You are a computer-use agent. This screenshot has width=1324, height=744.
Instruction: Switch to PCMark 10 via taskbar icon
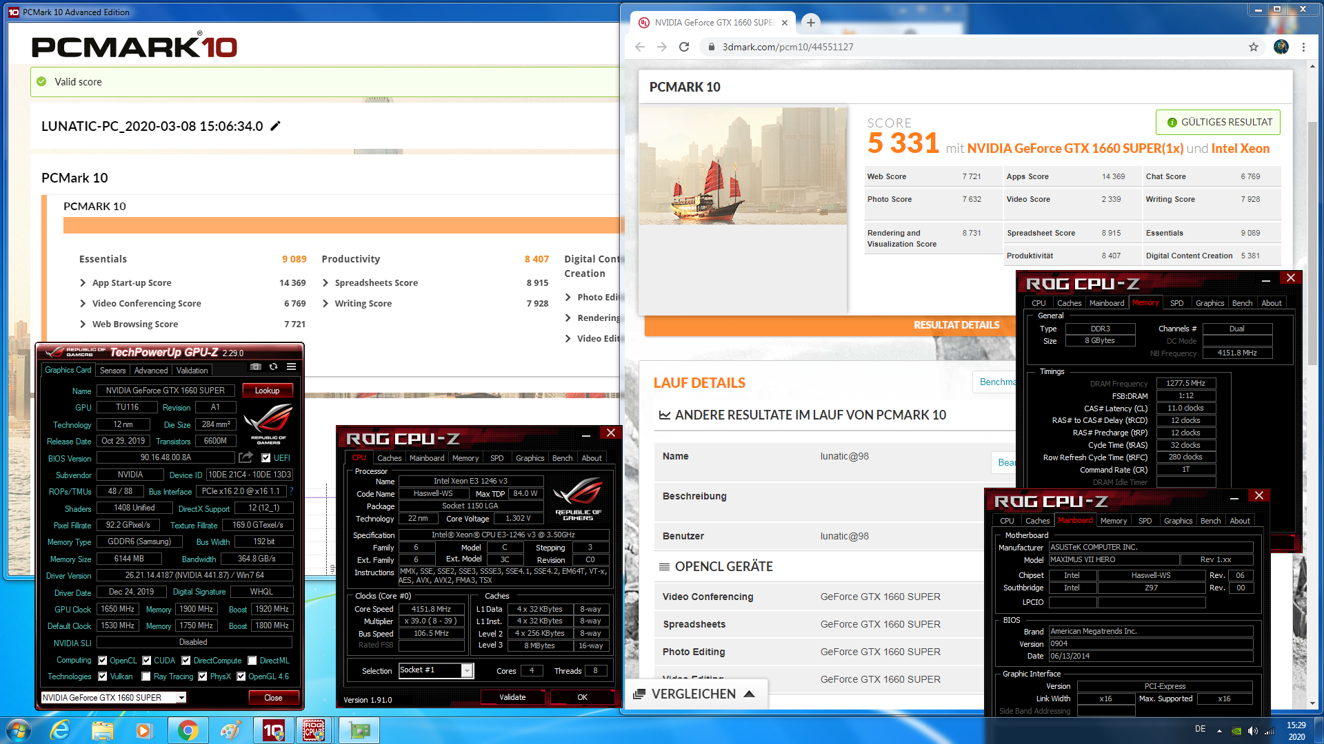pyautogui.click(x=273, y=730)
